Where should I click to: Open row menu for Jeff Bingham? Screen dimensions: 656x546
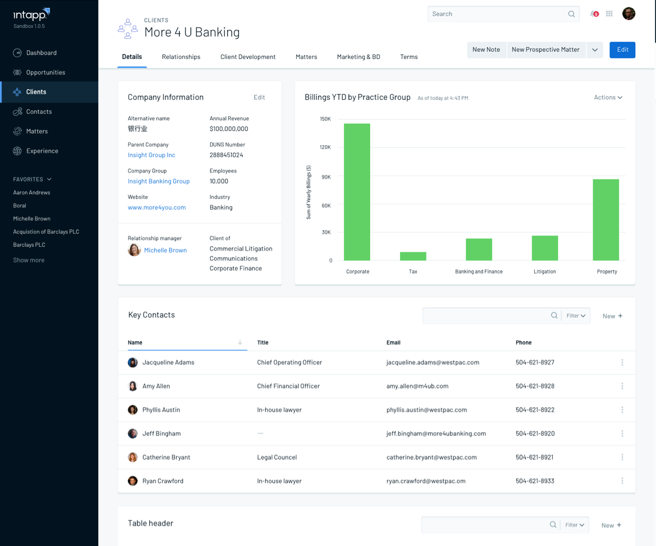click(x=622, y=434)
